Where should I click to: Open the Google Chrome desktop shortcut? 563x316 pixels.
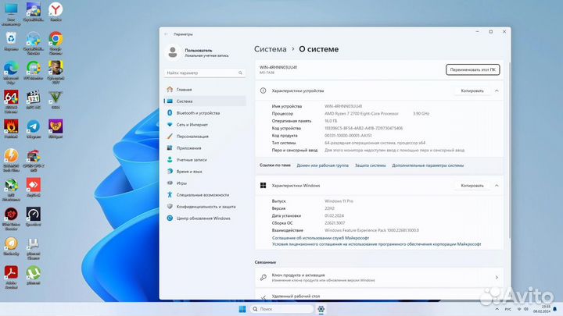point(56,43)
